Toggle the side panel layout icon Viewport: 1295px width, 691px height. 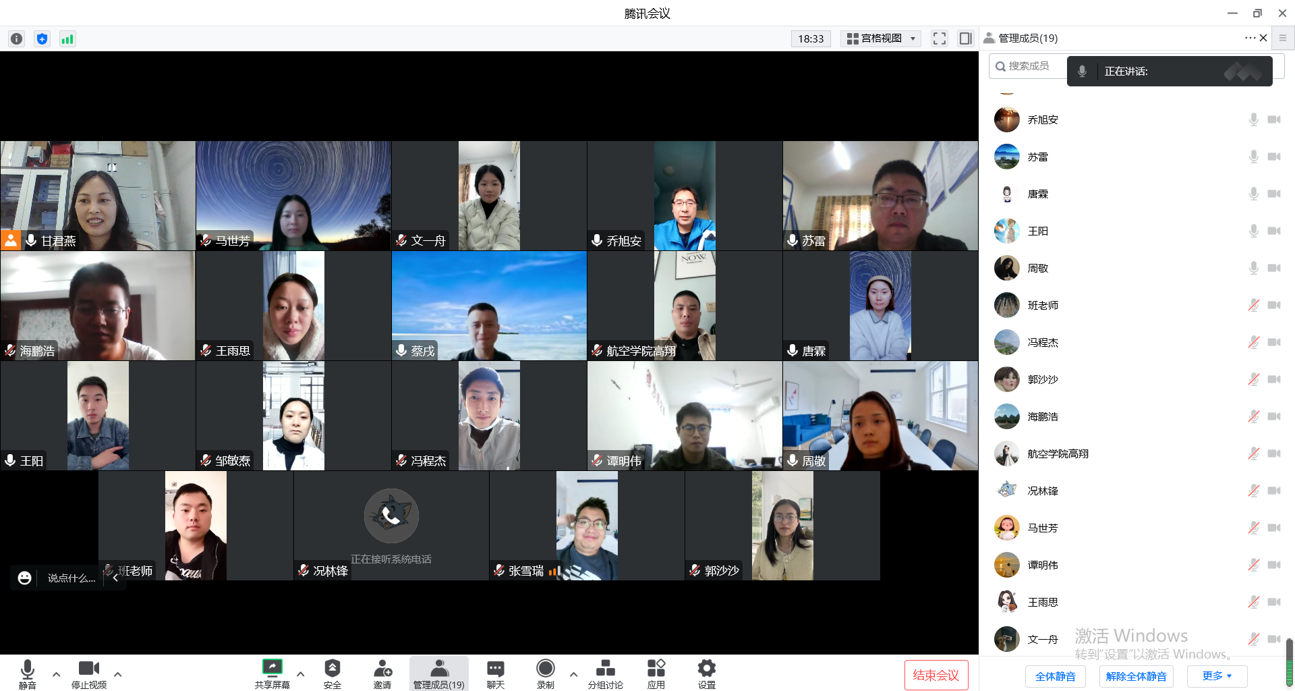965,38
